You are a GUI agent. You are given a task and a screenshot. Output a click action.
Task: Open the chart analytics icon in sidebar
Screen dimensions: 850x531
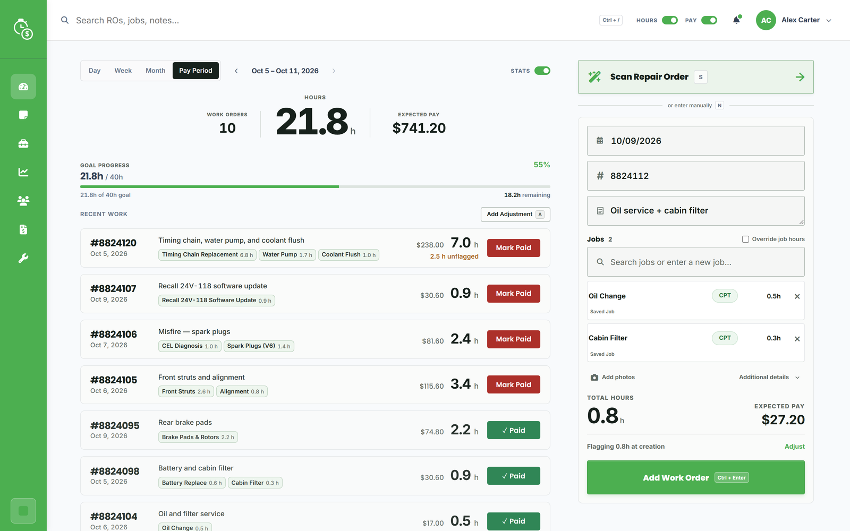click(x=23, y=172)
